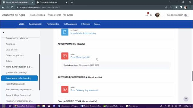
Task: Open the help question mark button
Action: [x=186, y=99]
